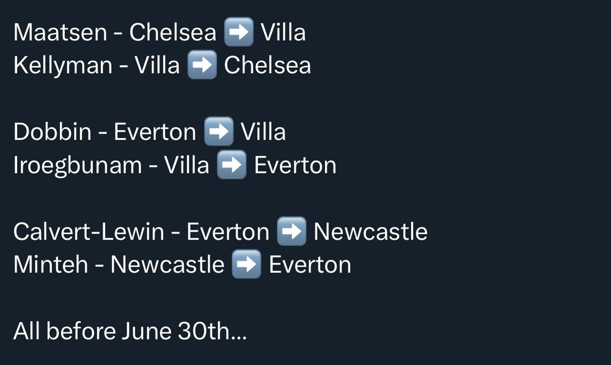Click the arrow emoji in Dobbin line
Image resolution: width=611 pixels, height=365 pixels.
219,131
